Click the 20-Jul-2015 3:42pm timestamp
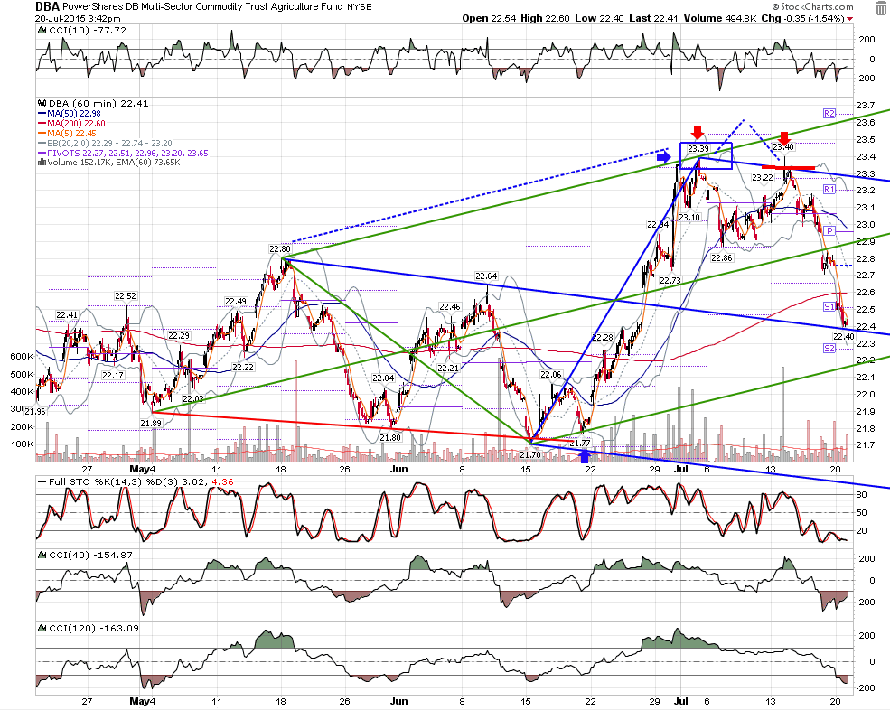Viewport: 890px width, 710px height. [78, 19]
